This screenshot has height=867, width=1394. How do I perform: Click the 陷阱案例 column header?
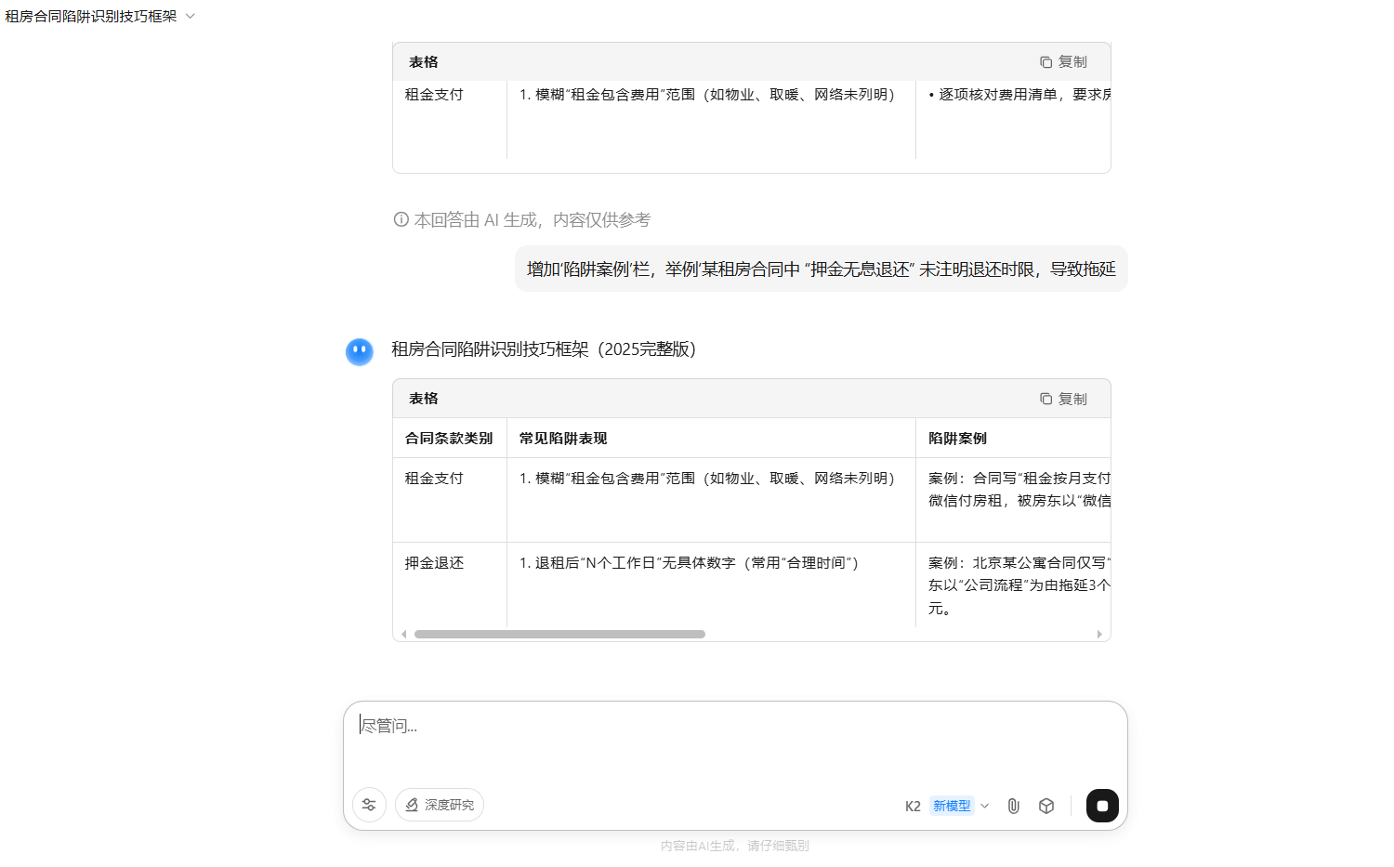coord(957,439)
